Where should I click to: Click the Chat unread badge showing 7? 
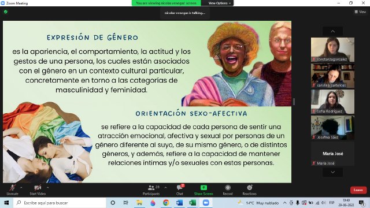[183, 185]
